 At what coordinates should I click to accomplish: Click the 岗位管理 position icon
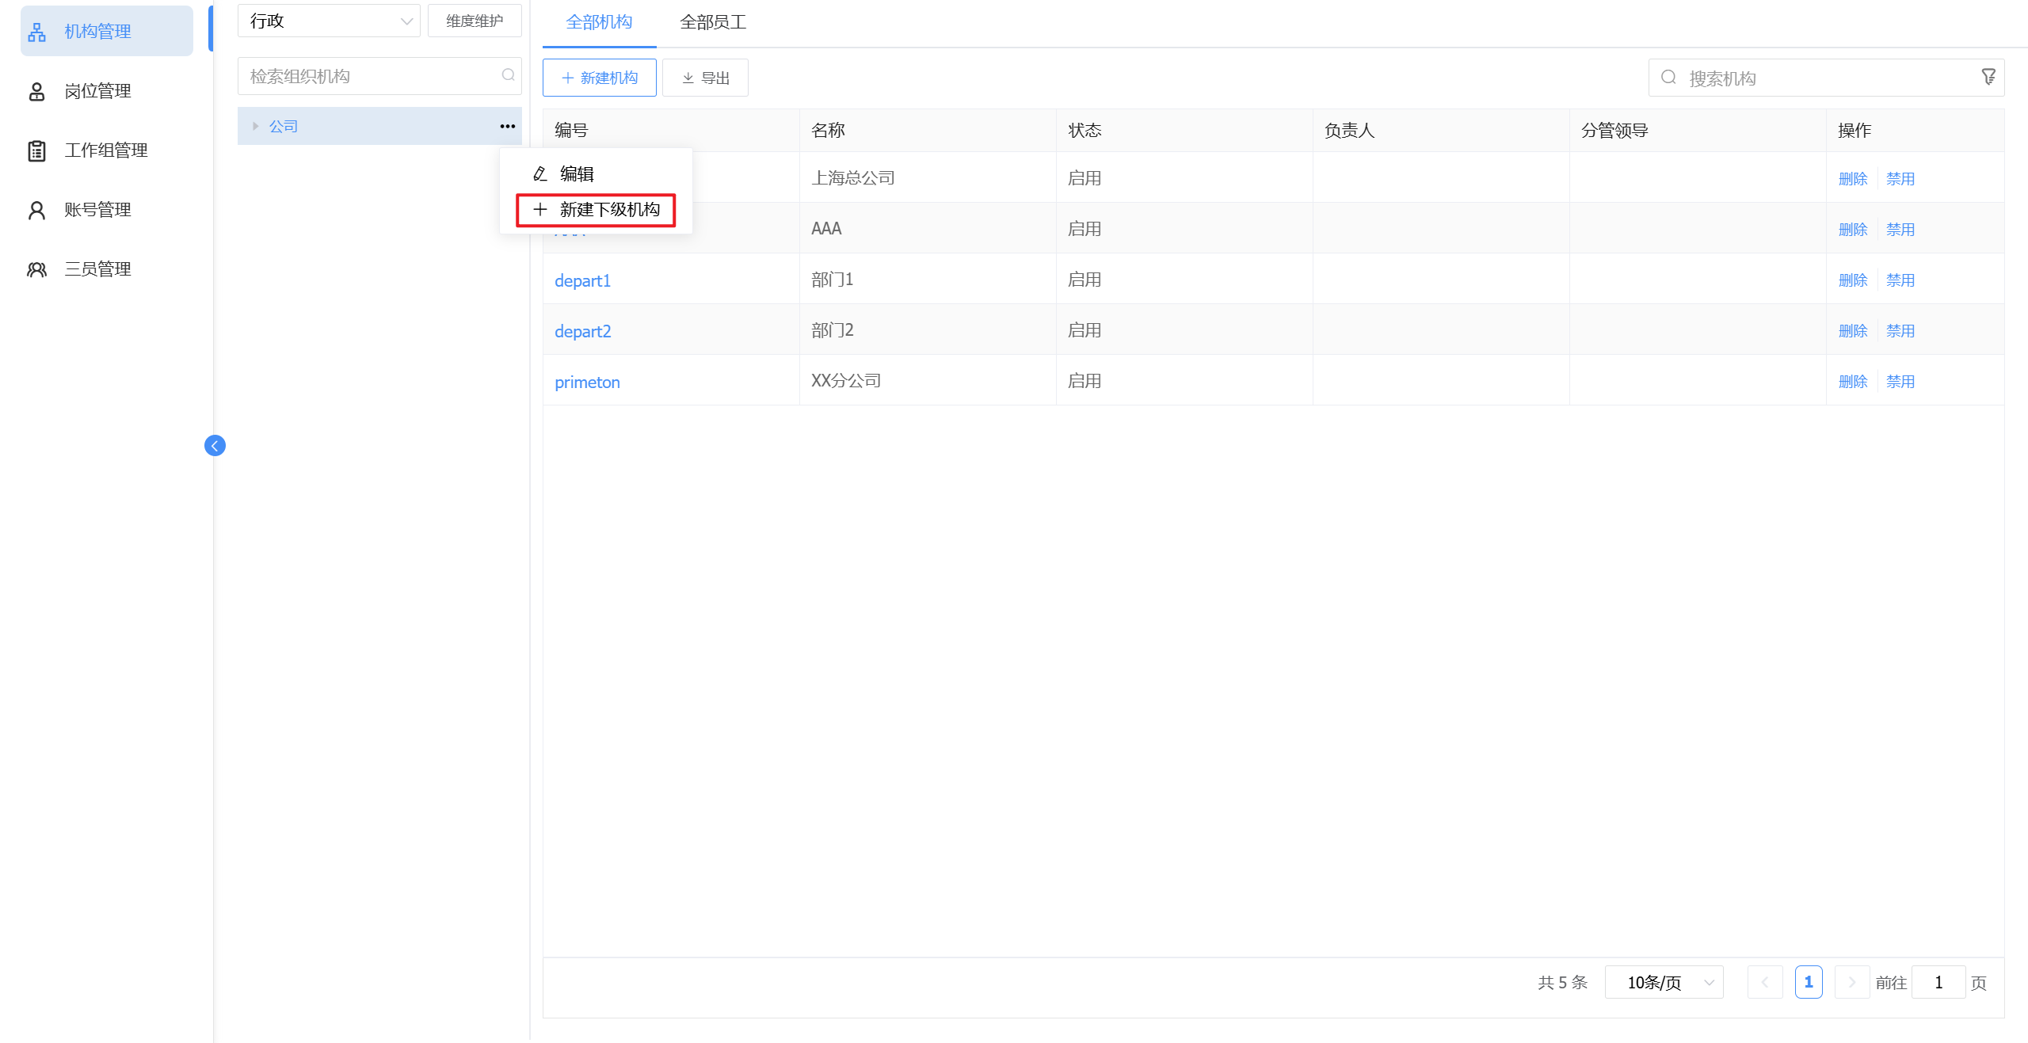36,92
